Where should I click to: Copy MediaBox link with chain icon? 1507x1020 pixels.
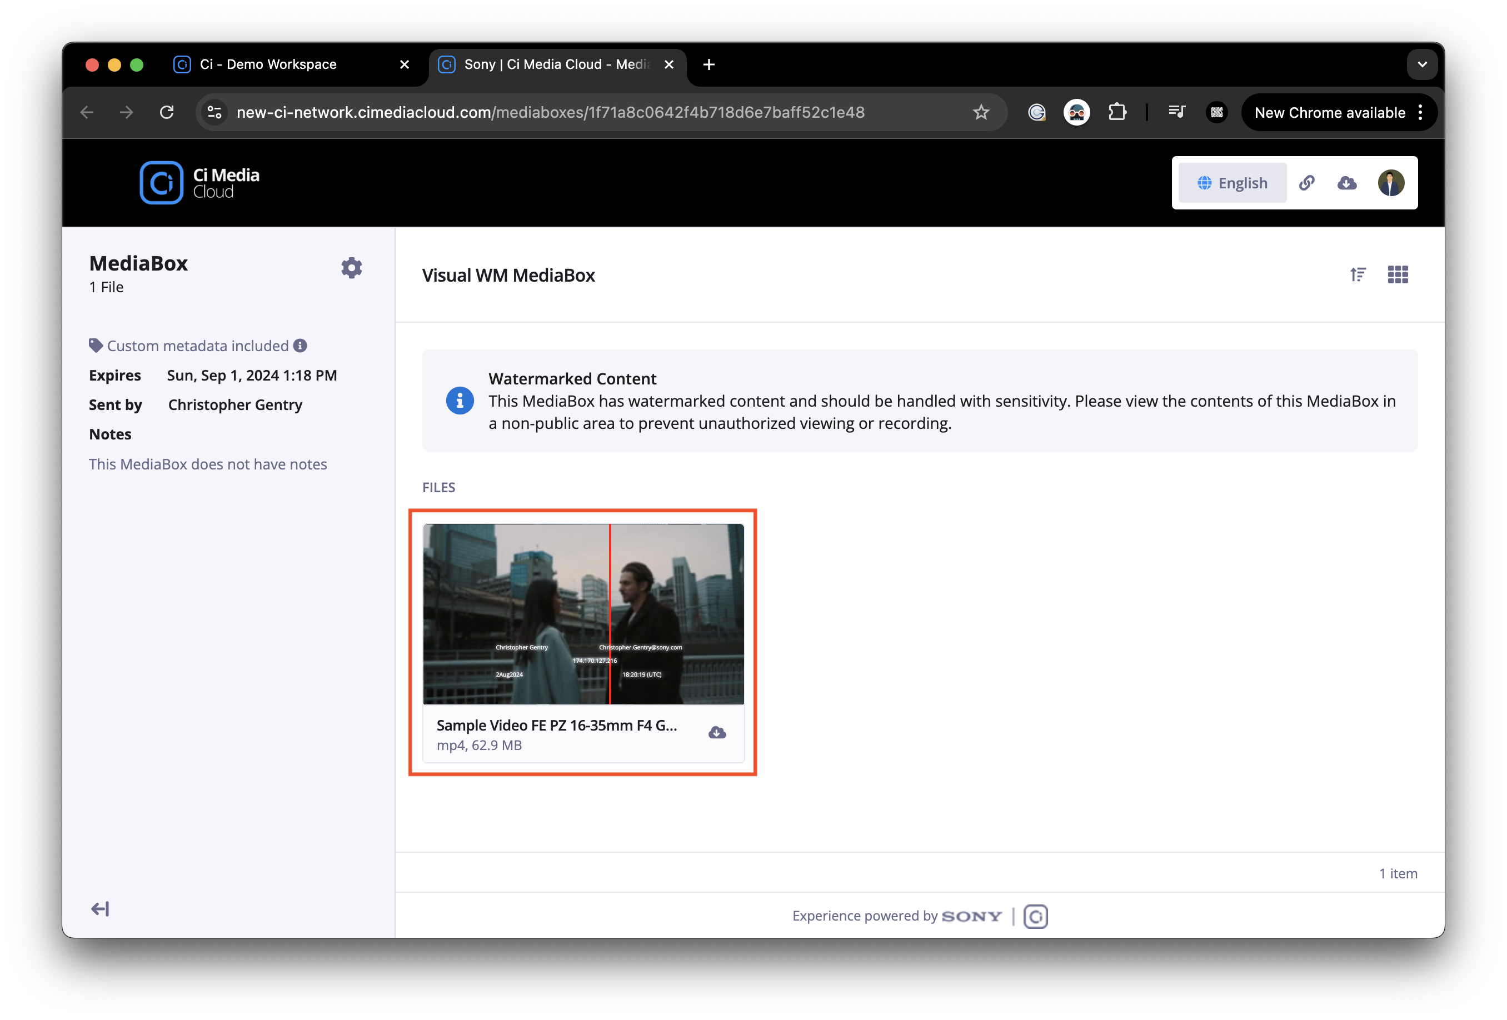click(1306, 183)
